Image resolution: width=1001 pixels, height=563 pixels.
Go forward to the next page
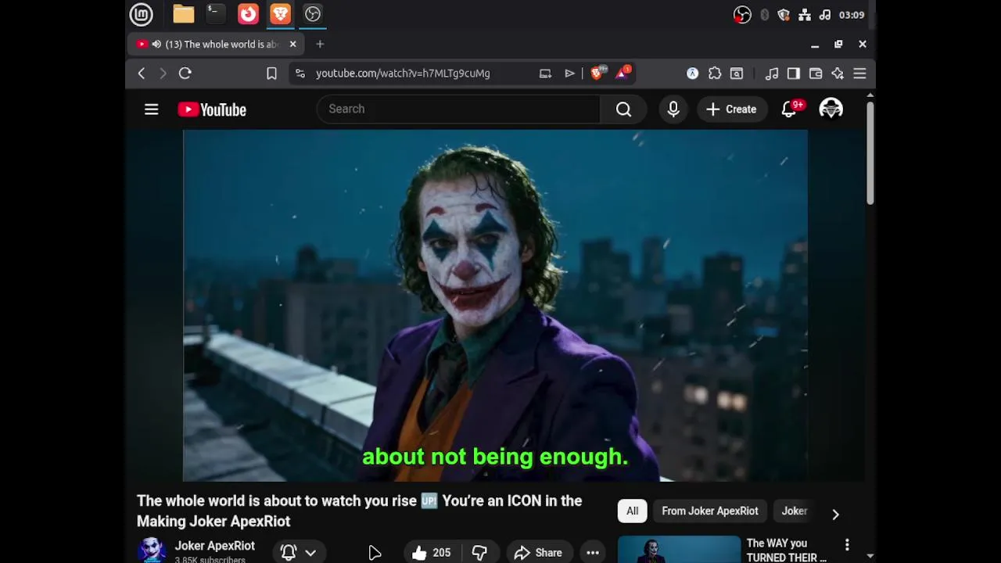click(163, 74)
